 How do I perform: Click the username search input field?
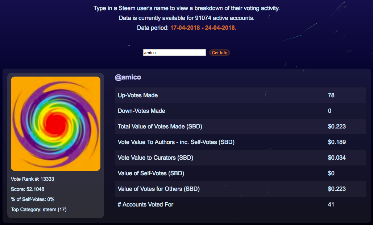pyautogui.click(x=174, y=53)
